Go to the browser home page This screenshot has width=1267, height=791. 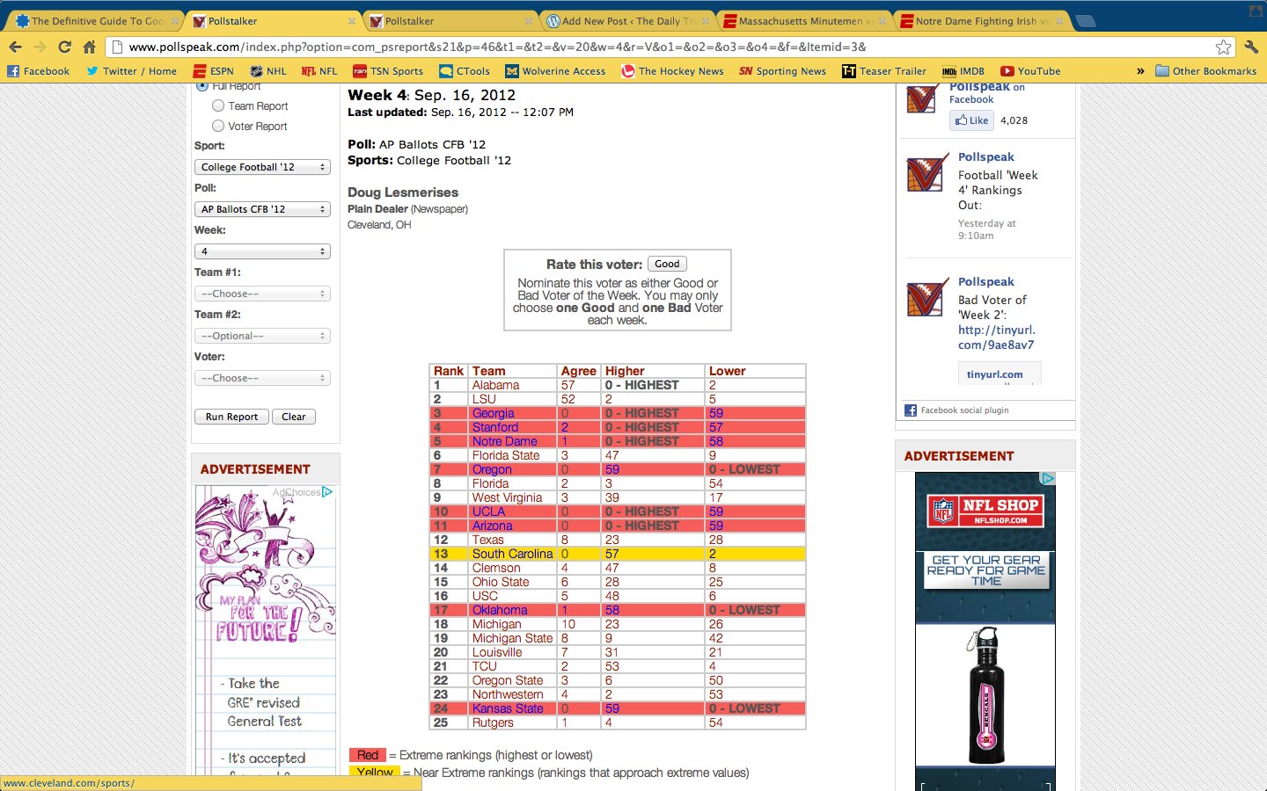tap(89, 47)
